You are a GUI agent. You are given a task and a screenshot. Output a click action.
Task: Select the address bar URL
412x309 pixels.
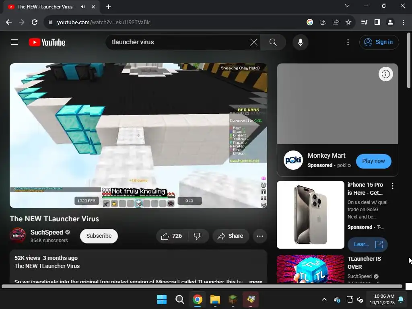(103, 23)
